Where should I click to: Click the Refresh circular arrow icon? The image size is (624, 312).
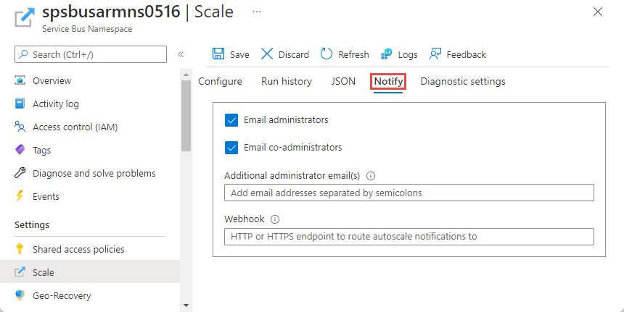point(327,54)
